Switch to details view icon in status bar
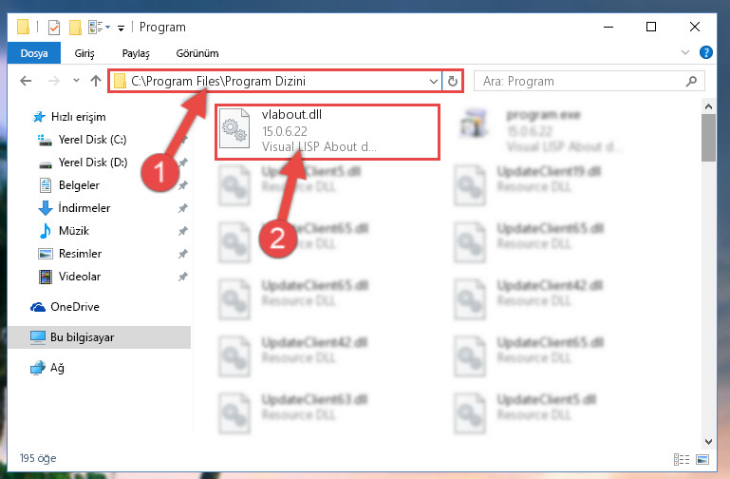Viewport: 730px width, 479px height. pyautogui.click(x=682, y=459)
